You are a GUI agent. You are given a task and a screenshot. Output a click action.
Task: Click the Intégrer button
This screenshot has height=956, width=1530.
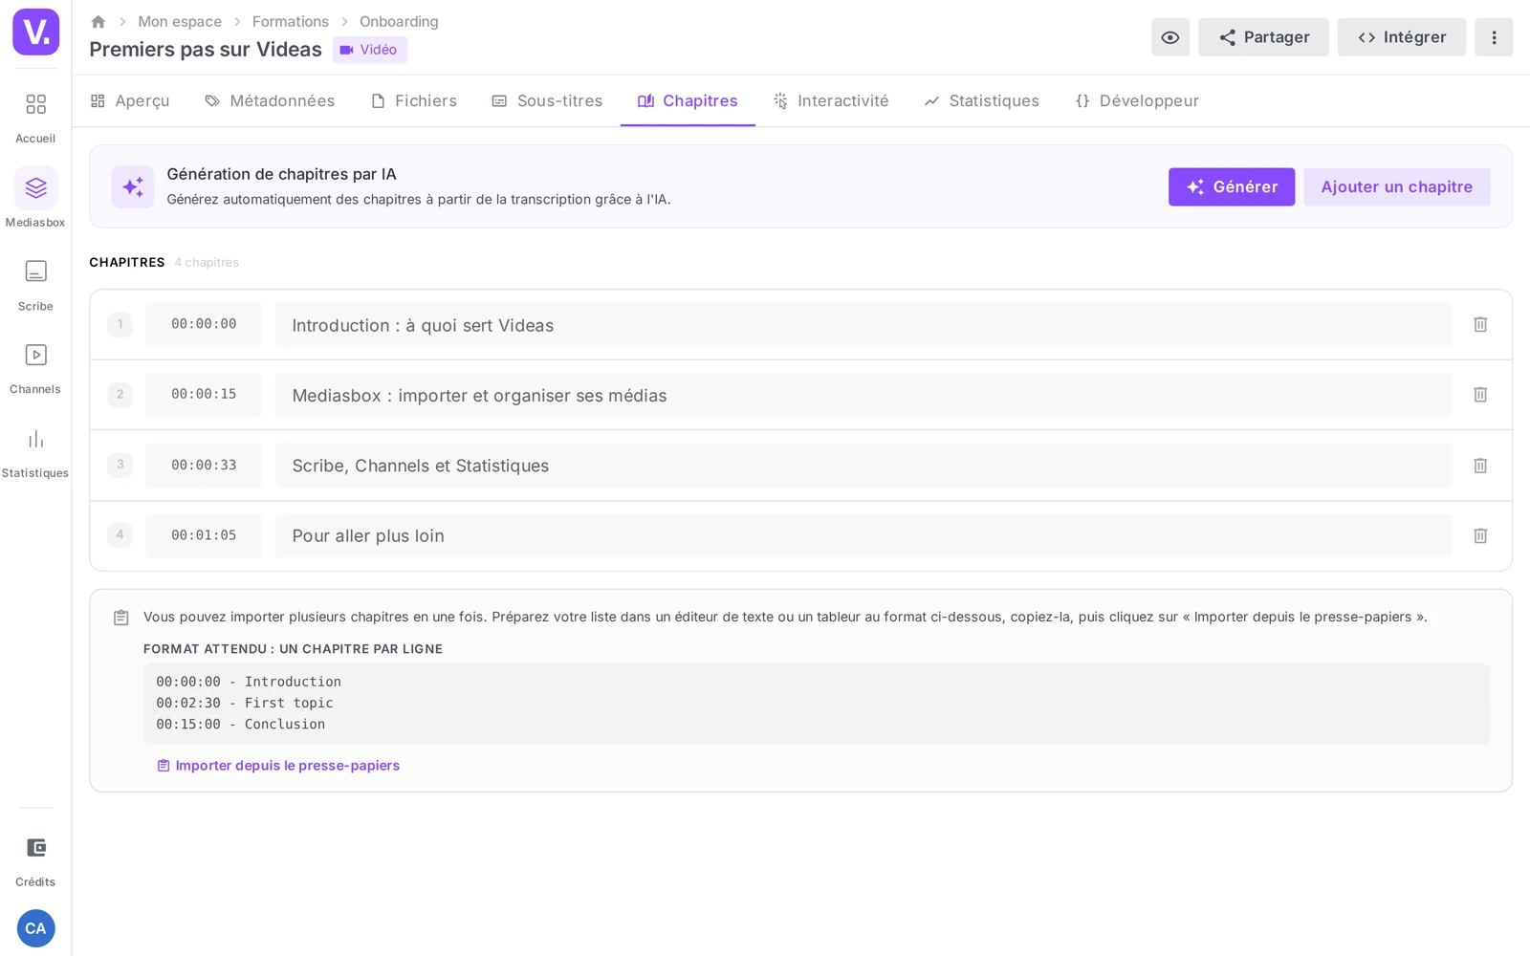click(1402, 37)
